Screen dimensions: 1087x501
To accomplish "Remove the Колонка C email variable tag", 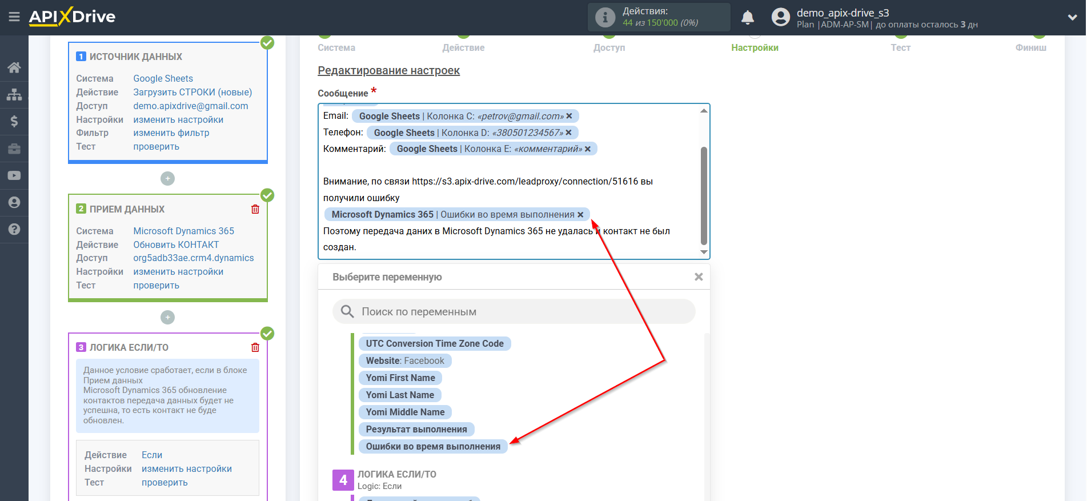I will (569, 116).
